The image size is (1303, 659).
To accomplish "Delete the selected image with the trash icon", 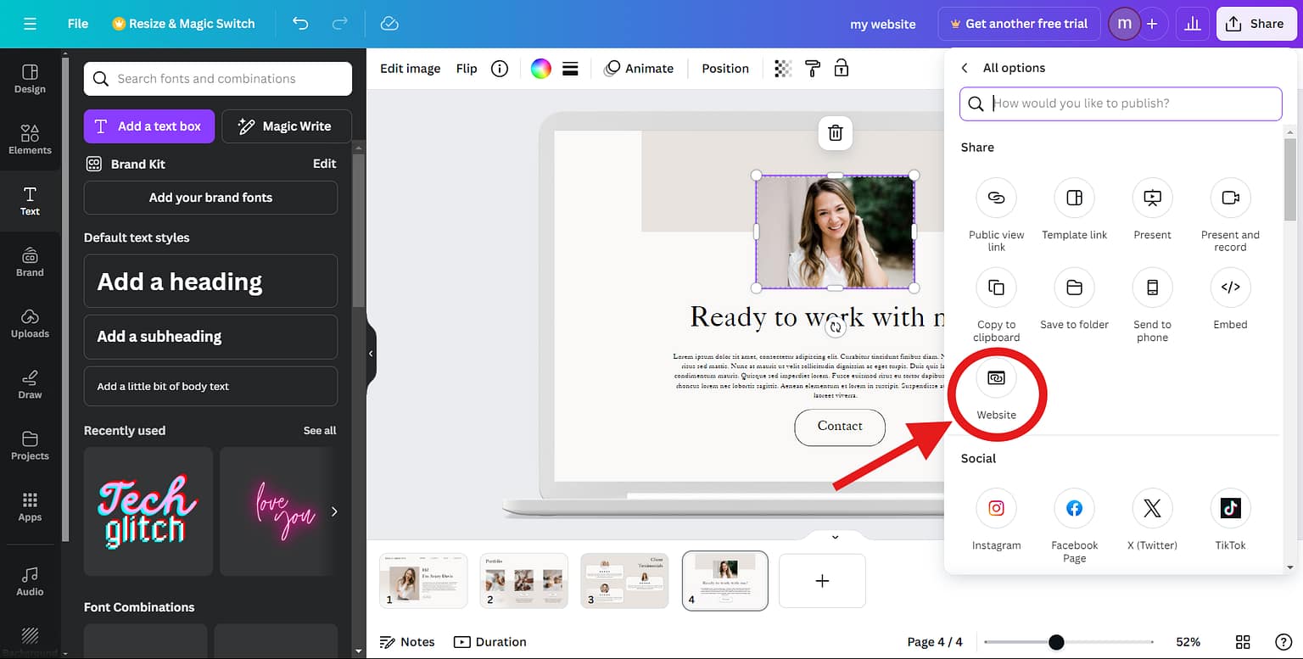I will [835, 132].
